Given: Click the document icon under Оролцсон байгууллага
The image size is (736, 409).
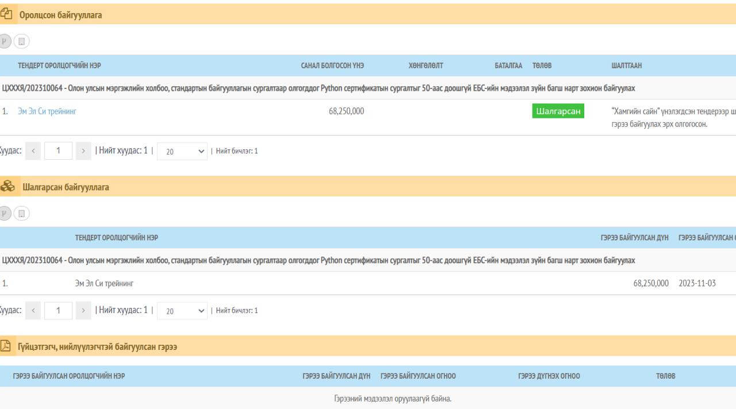Looking at the screenshot, I should point(22,41).
